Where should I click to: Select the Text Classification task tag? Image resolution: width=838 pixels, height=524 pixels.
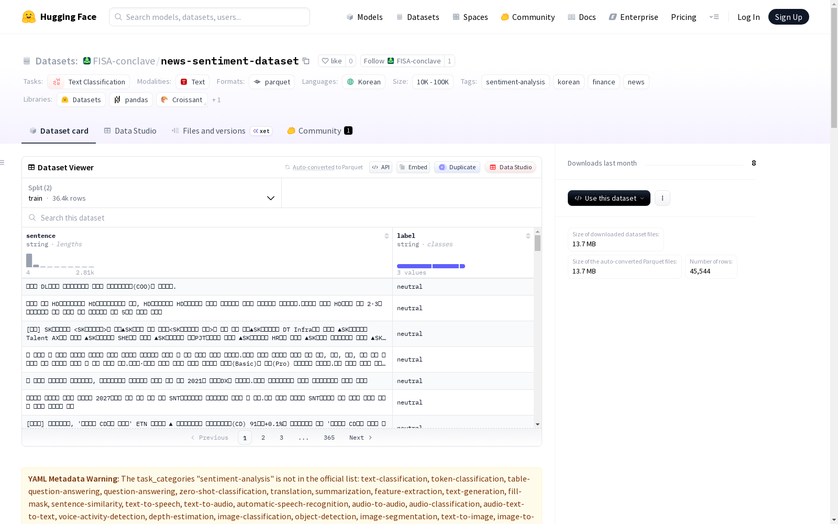[x=89, y=82]
